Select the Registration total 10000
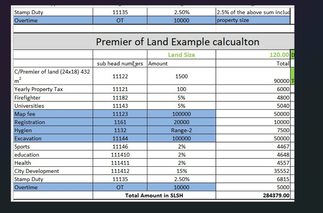Viewport: 323px width, 213px height. coord(253,122)
